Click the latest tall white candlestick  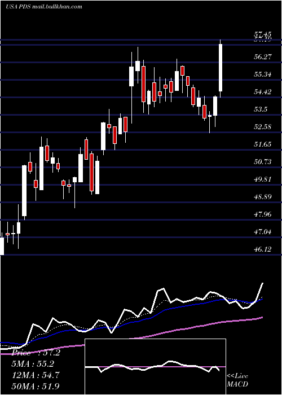[221, 68]
